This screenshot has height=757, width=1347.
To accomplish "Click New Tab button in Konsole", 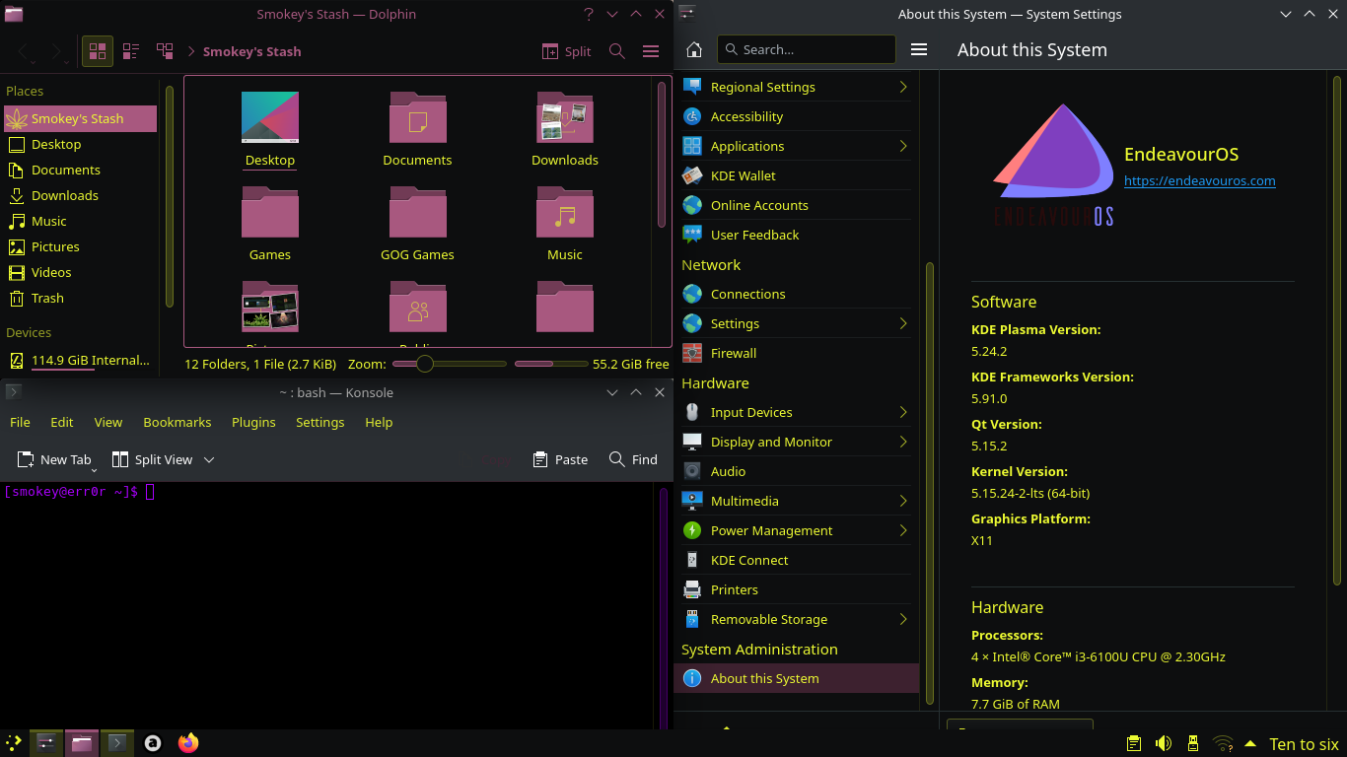I will pyautogui.click(x=55, y=459).
